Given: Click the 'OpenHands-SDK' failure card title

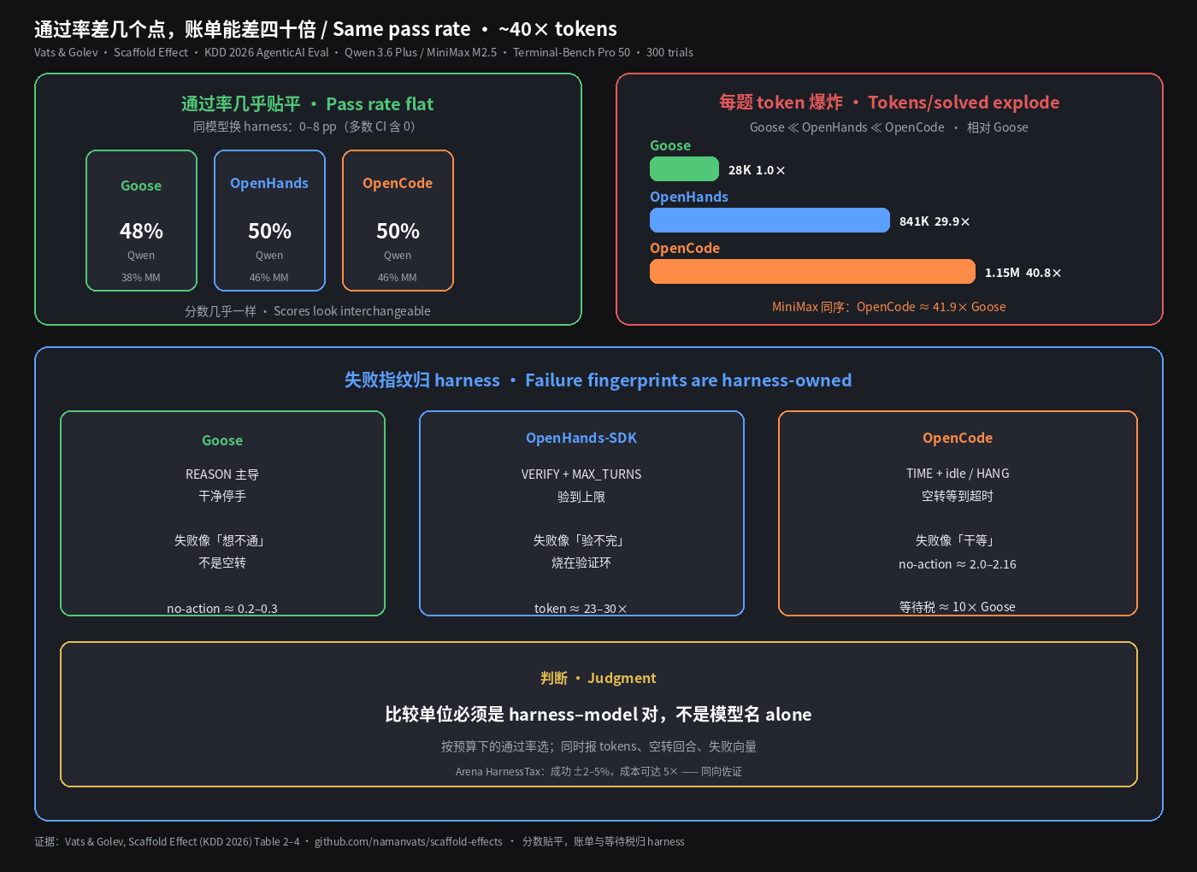Looking at the screenshot, I should pos(581,438).
